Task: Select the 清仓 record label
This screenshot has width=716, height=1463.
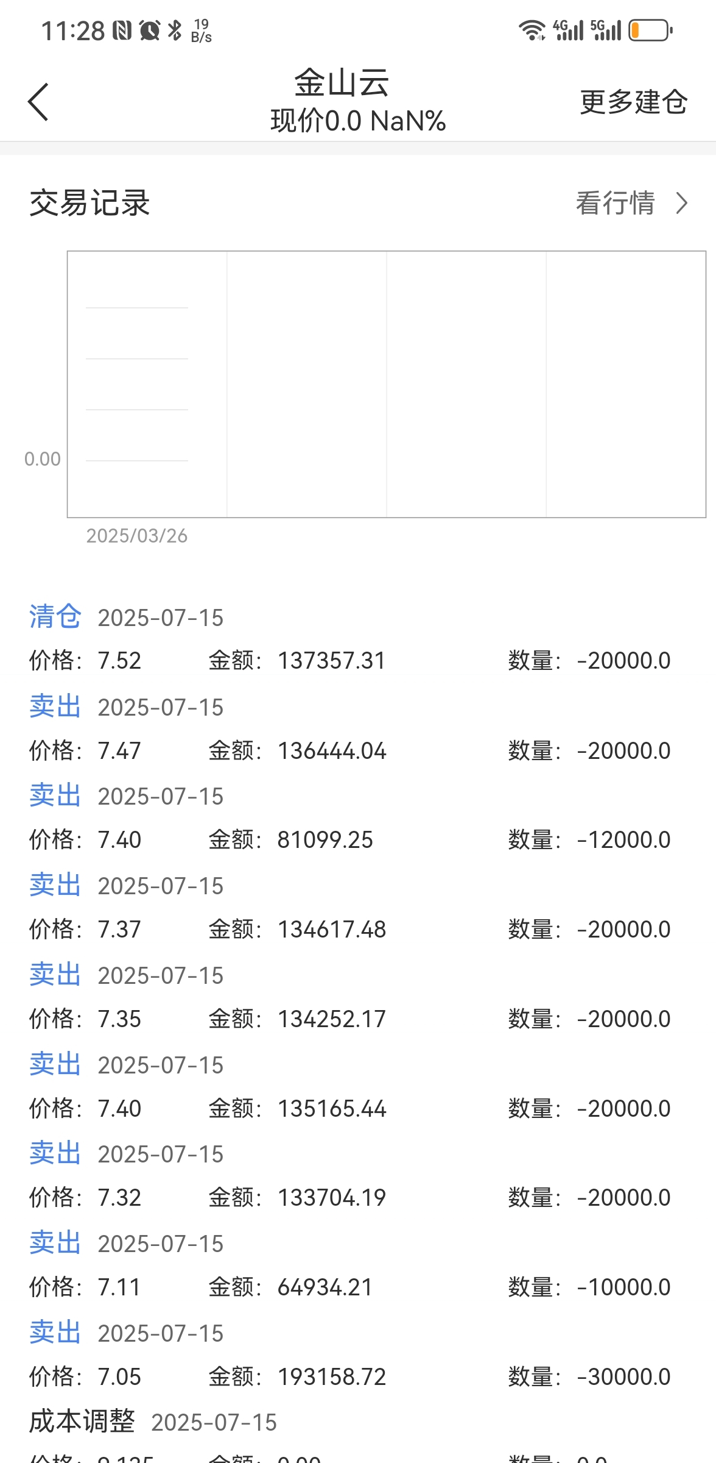Action: (55, 616)
